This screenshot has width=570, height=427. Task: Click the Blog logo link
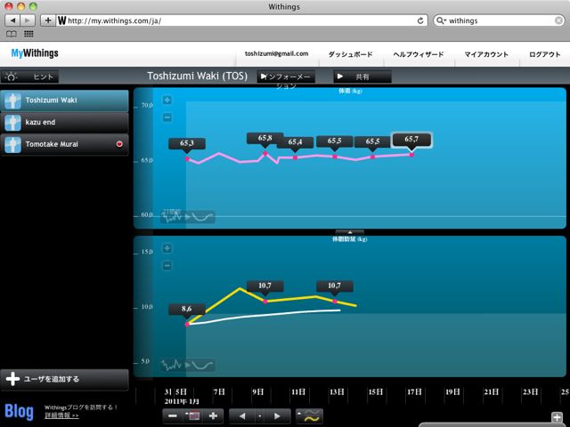click(19, 411)
